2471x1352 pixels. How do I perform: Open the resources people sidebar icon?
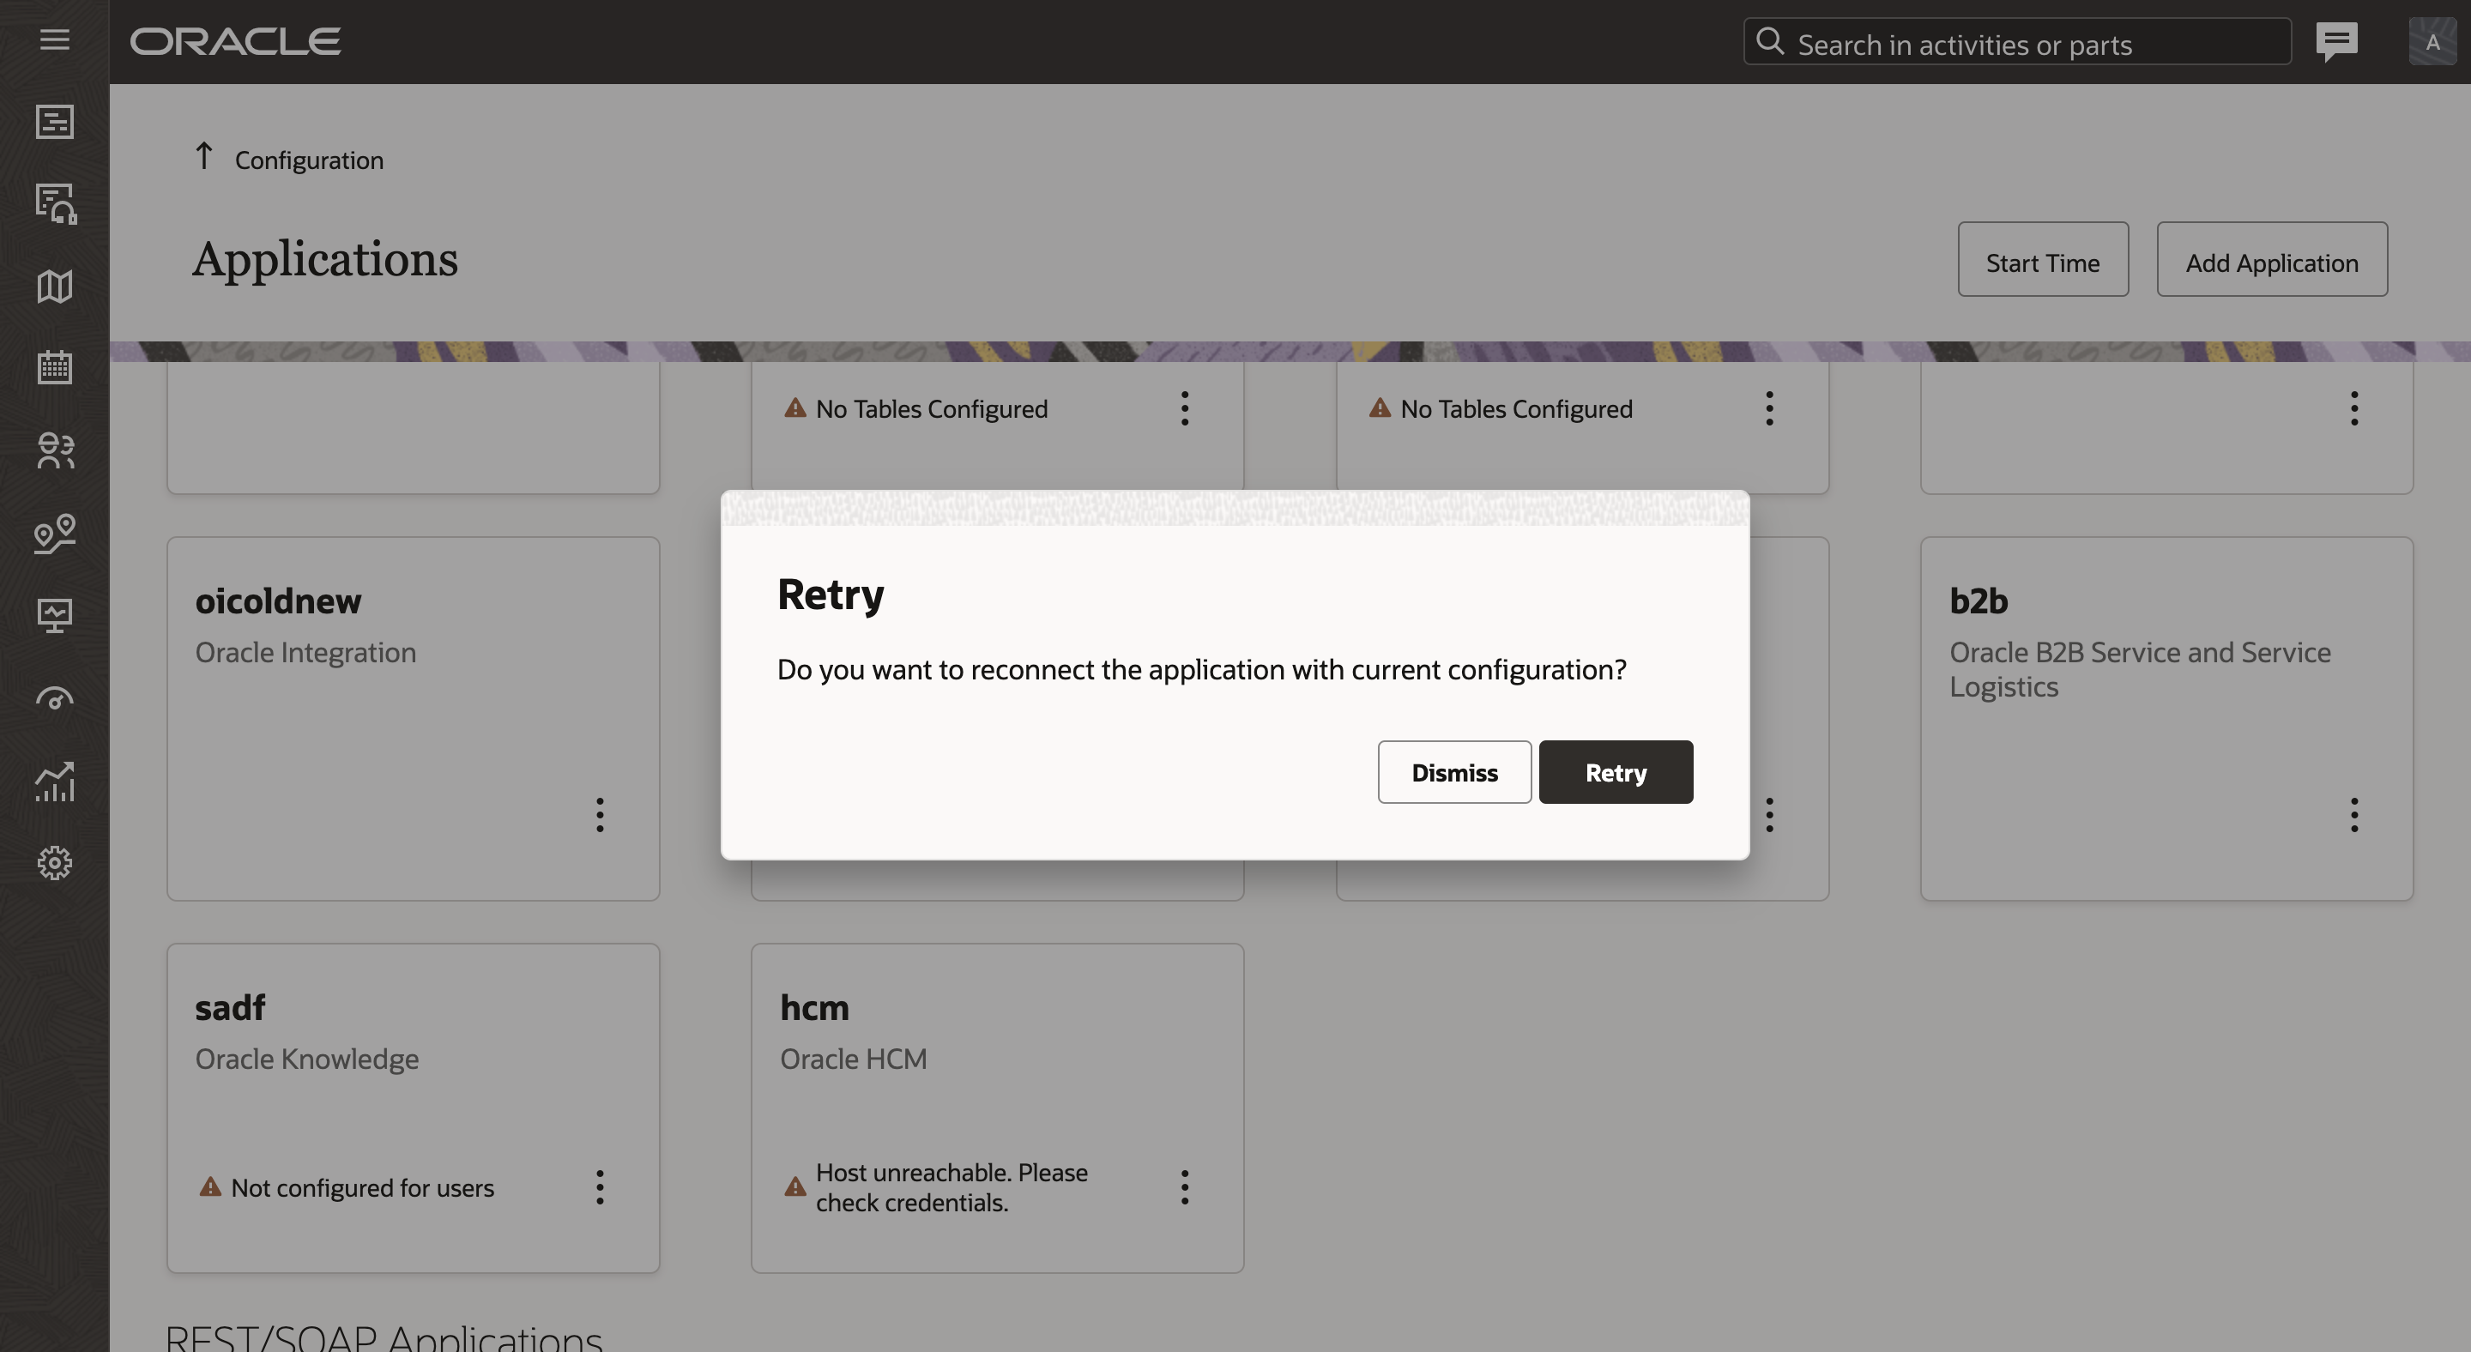coord(55,450)
